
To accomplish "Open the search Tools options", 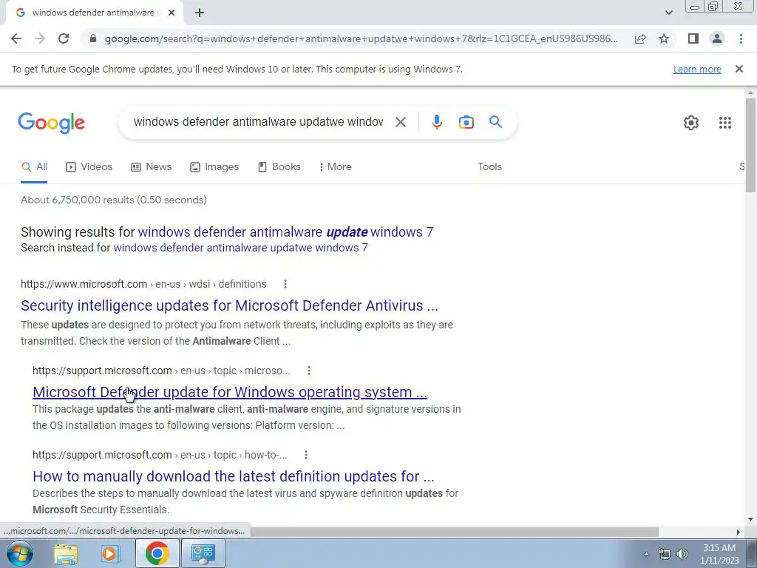I will [489, 166].
